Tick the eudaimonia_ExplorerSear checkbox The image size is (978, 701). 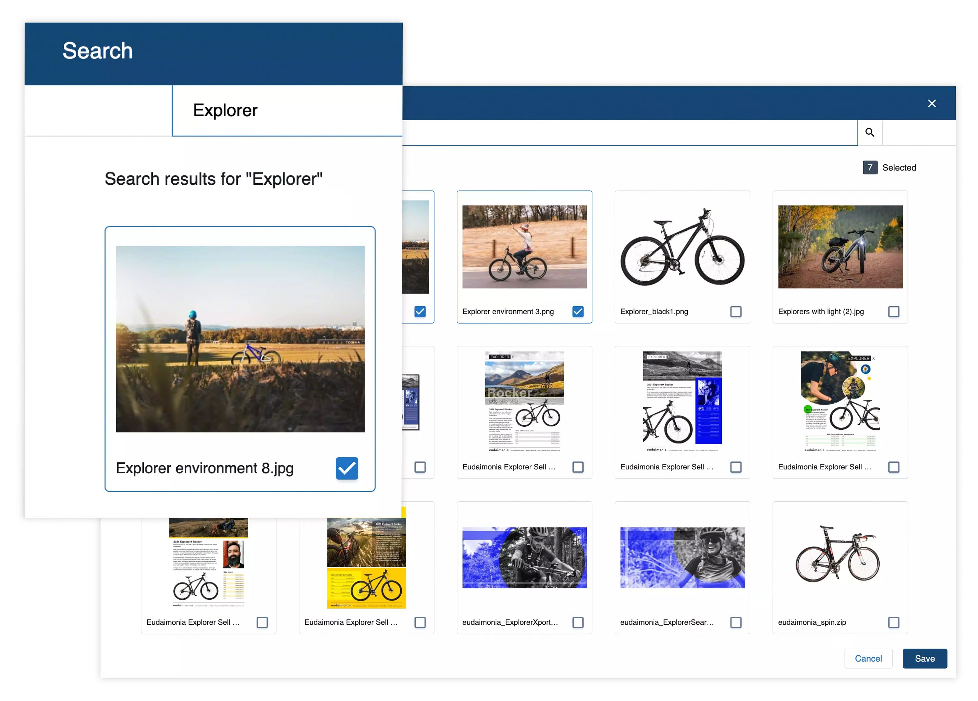tap(736, 622)
